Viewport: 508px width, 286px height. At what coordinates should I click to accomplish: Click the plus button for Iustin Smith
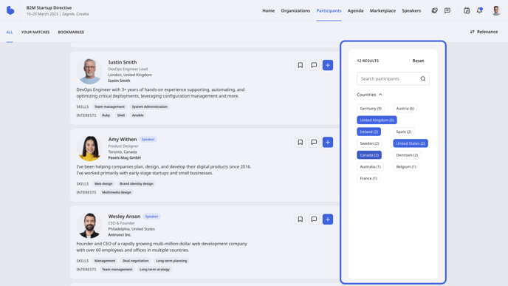328,65
